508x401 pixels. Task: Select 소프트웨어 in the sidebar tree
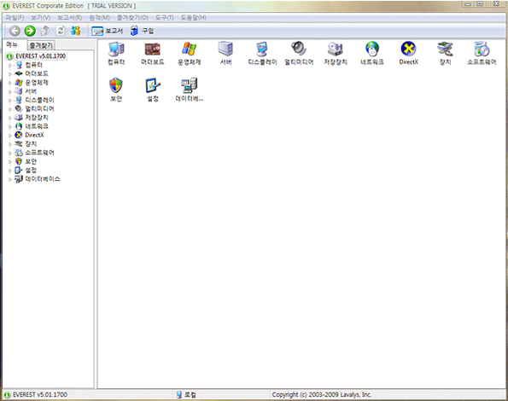pyautogui.click(x=39, y=153)
